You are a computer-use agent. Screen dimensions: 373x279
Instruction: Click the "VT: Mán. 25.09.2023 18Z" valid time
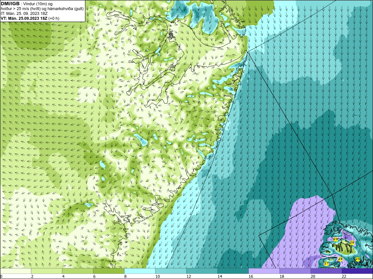click(x=24, y=18)
